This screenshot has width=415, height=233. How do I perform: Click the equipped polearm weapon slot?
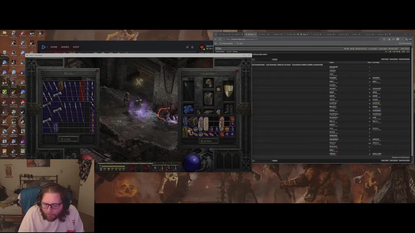click(x=189, y=91)
